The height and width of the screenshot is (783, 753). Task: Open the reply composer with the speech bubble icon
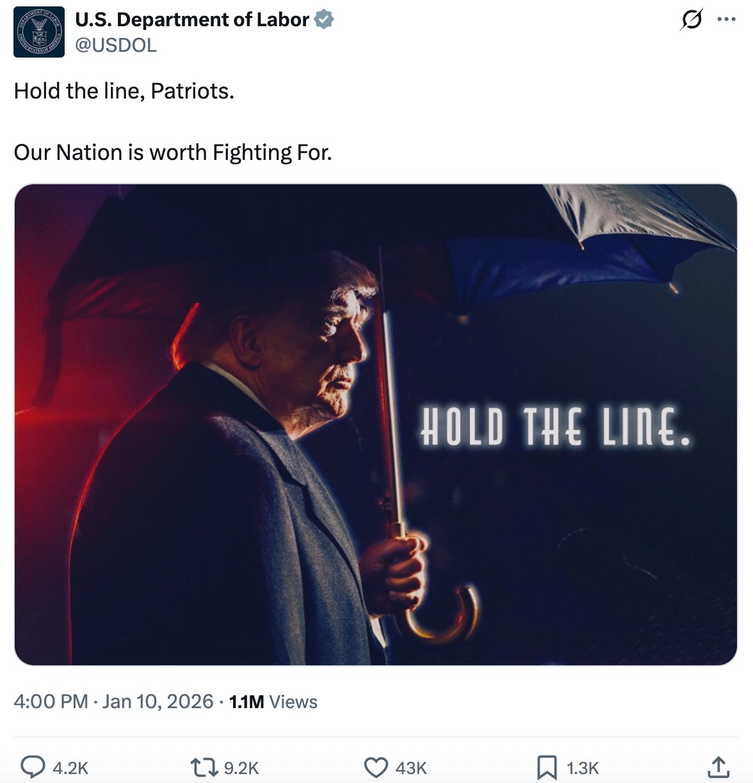tap(33, 766)
